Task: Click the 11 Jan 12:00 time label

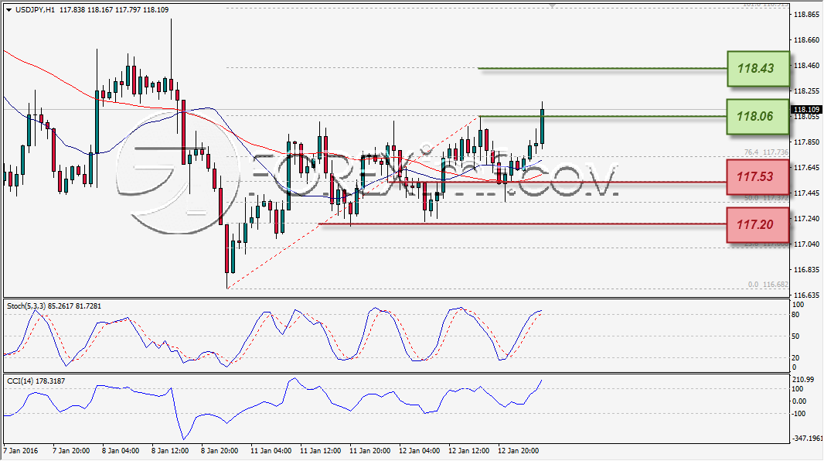Action: [320, 450]
